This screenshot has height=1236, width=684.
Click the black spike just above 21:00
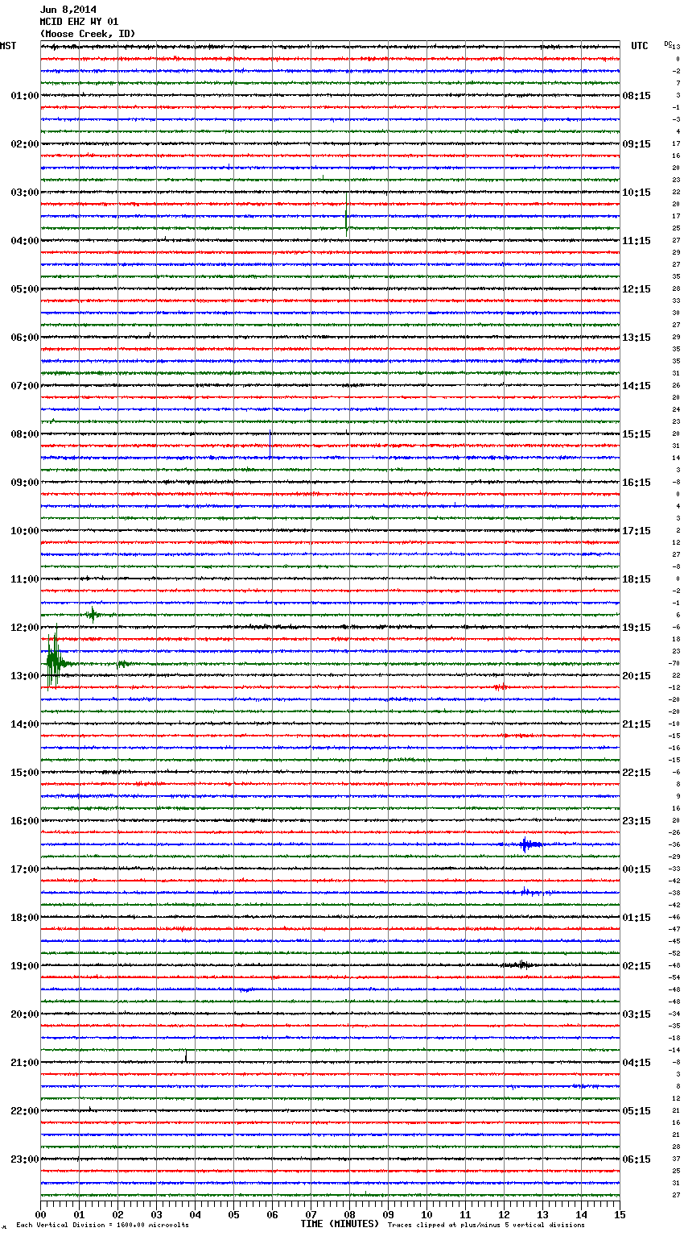tap(186, 1056)
